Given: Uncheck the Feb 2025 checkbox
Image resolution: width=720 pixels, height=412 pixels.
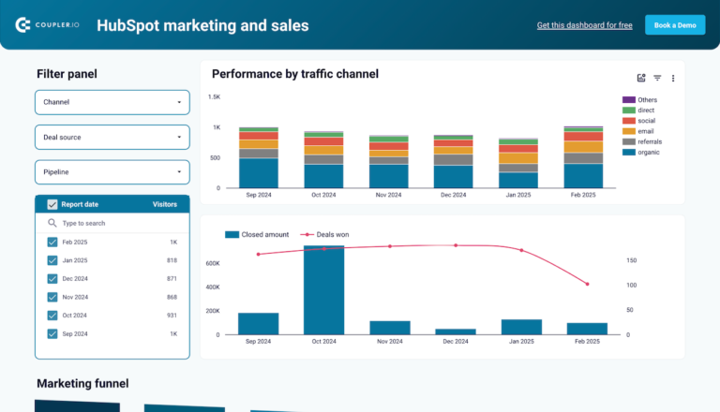Looking at the screenshot, I should 52,243.
